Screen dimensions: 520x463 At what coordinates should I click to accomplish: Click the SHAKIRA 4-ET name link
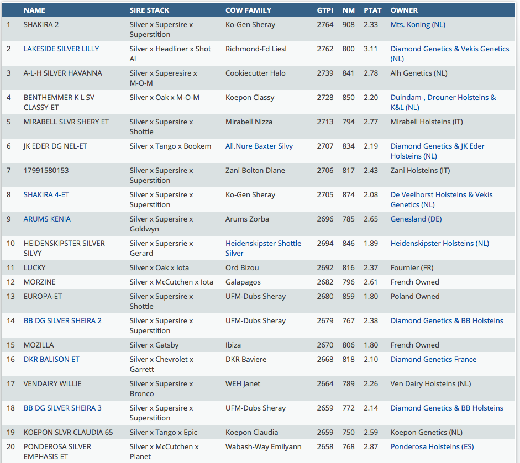tap(46, 194)
